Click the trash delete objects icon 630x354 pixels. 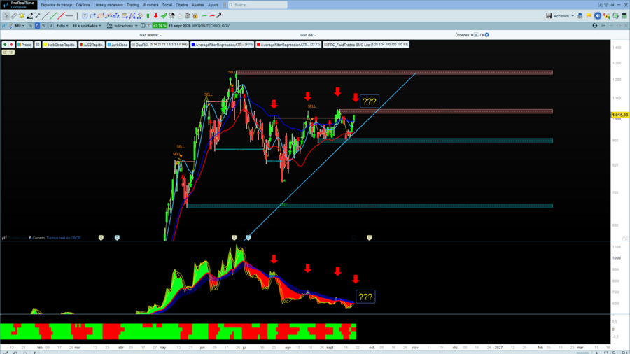point(187,16)
